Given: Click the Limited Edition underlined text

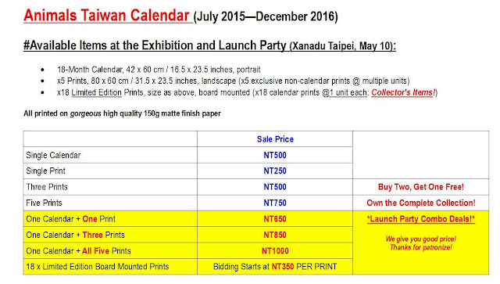Looking at the screenshot, I should tap(96, 92).
